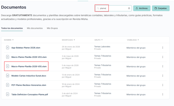This screenshot has width=174, height=106.
Task: Click Temas Laborales group in the first row
Action: 102,47
